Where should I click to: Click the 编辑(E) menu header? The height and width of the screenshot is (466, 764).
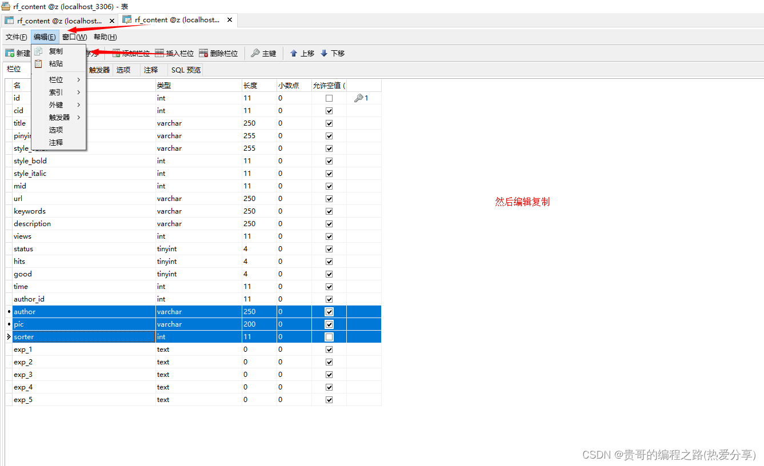click(45, 37)
